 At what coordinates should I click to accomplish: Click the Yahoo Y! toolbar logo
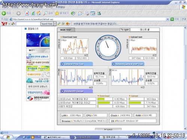pyautogui.click(x=4, y=24)
